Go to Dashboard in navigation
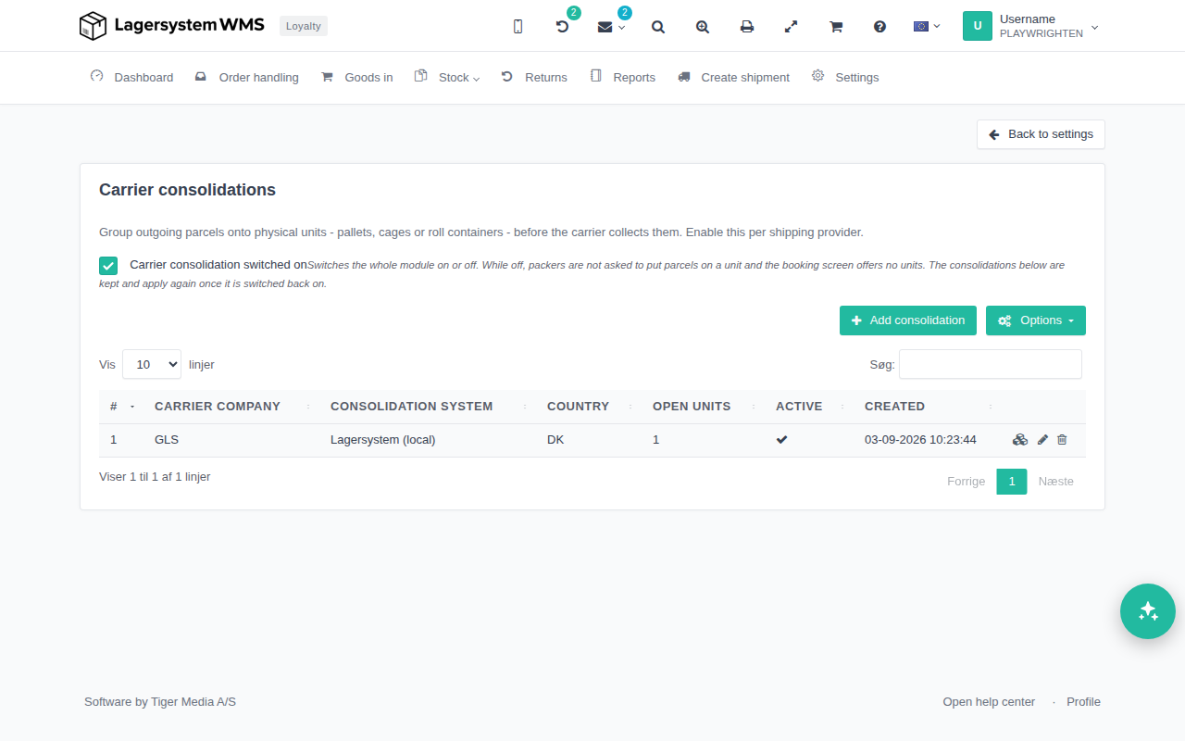Screen dimensions: 1185x741 click(x=131, y=77)
